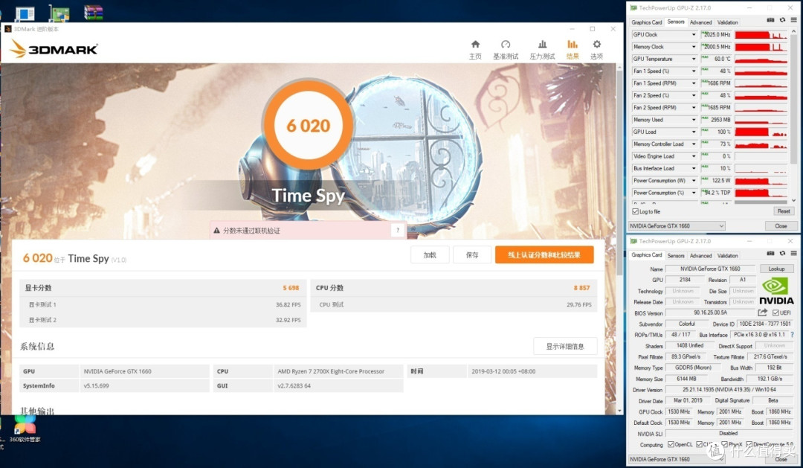Image resolution: width=803 pixels, height=468 pixels.
Task: Open options (选项) gear icon
Action: (x=596, y=45)
